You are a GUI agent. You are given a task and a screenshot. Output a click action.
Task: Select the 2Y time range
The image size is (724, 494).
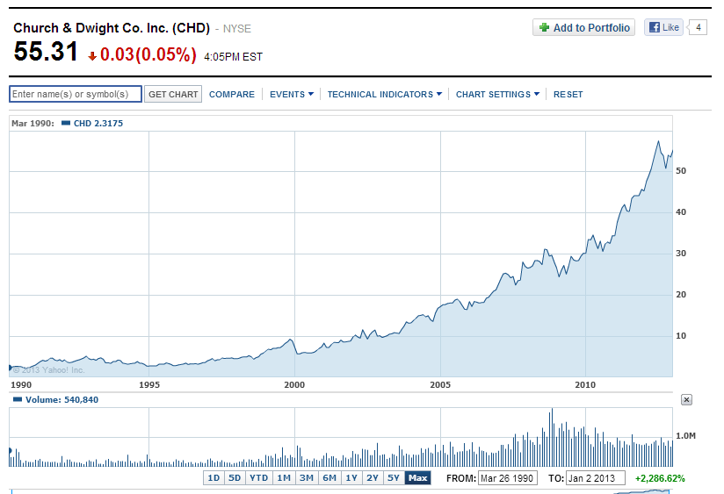click(x=373, y=478)
